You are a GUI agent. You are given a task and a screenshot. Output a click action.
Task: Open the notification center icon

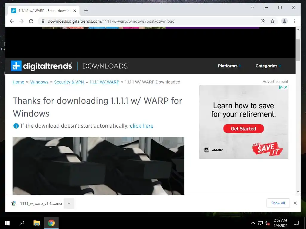tap(296, 223)
